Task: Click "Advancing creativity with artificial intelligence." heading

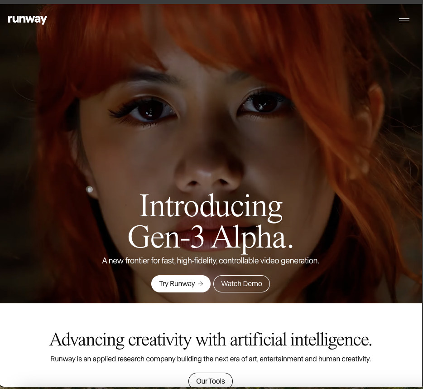Action: click(211, 340)
